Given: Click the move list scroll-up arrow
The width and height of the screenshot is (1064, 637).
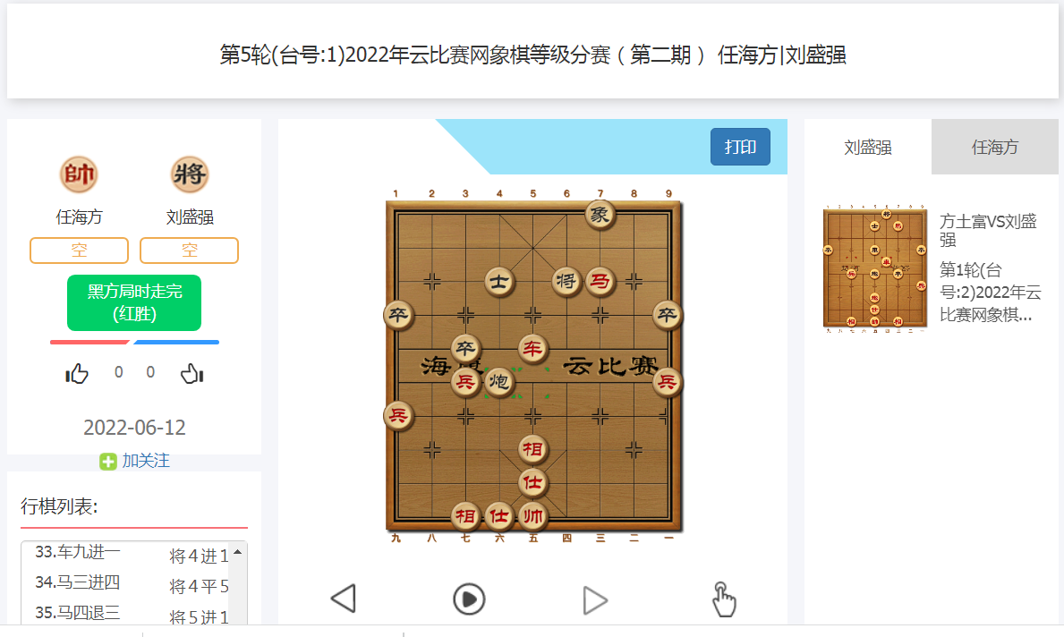Looking at the screenshot, I should pos(237,552).
